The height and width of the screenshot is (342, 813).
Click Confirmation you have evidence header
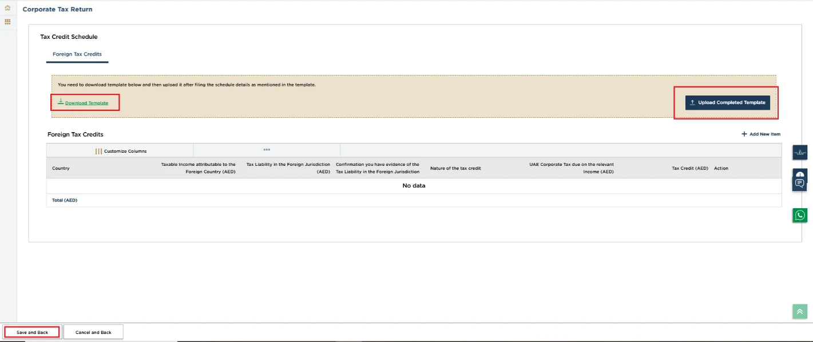tap(378, 168)
